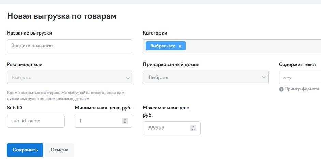This screenshot has width=321, height=163.
Task: Open the Рекламодатели "Выбрать" dropdown
Action: tap(70, 78)
